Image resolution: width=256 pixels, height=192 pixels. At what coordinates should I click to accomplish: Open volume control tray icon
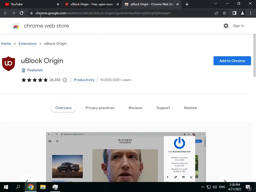[x=215, y=187]
